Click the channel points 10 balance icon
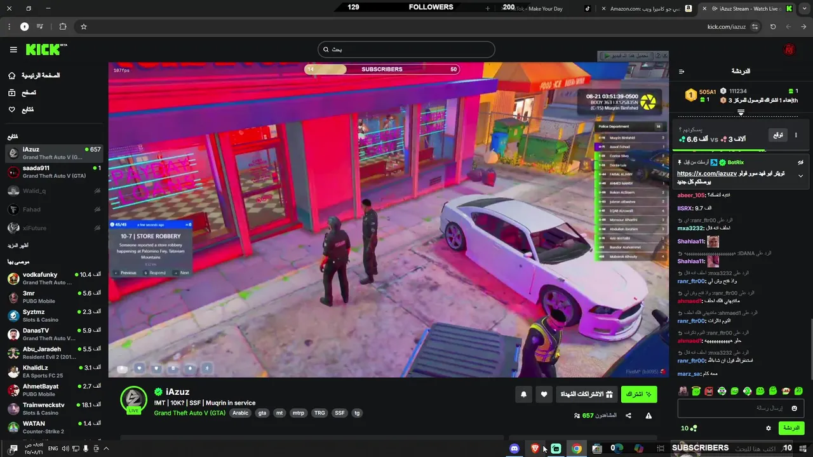 click(689, 428)
